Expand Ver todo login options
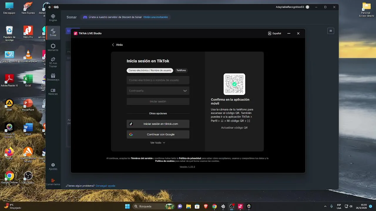Image resolution: width=376 pixels, height=211 pixels. point(158,143)
